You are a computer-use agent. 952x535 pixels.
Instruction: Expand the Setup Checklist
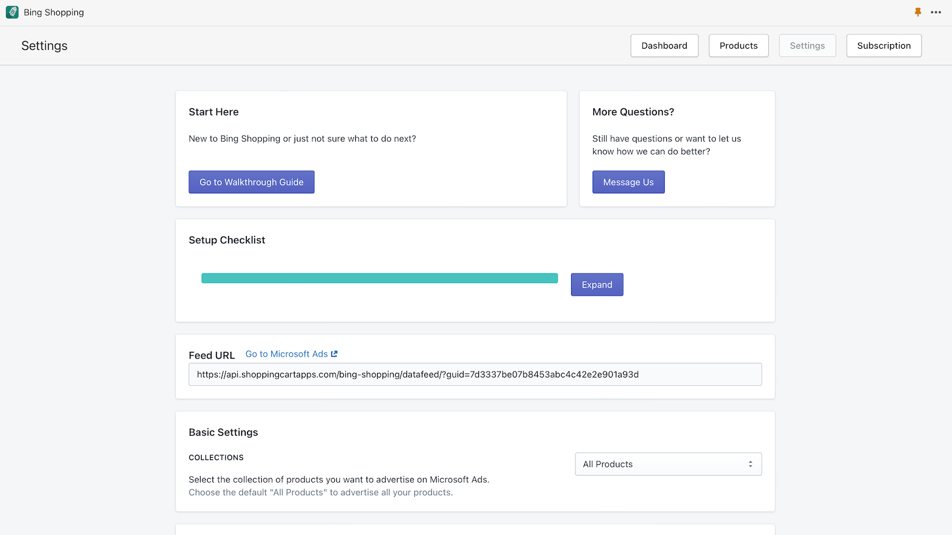(x=597, y=285)
